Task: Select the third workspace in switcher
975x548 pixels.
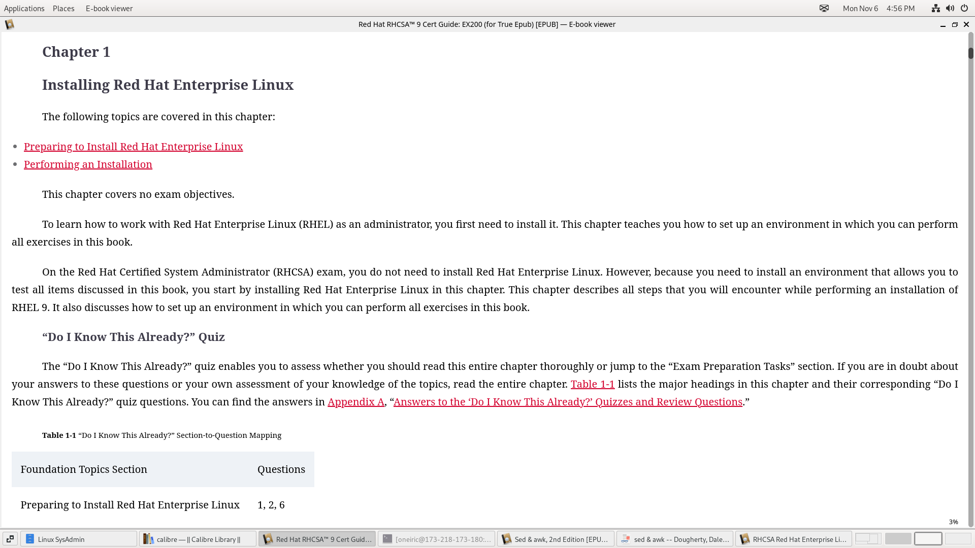Action: [928, 539]
